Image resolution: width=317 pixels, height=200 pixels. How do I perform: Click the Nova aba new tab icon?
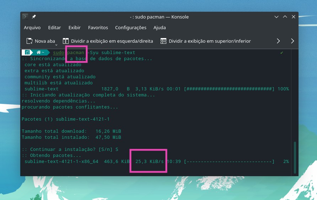(29, 41)
